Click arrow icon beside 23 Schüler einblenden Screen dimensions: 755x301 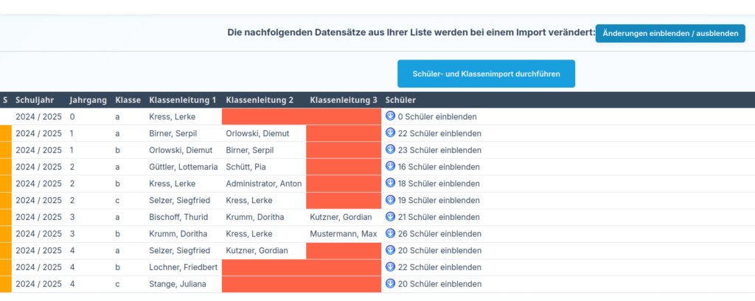(391, 150)
